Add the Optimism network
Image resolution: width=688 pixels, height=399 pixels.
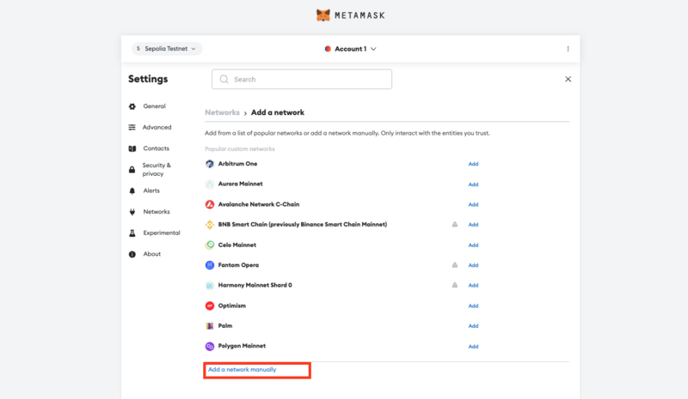473,306
